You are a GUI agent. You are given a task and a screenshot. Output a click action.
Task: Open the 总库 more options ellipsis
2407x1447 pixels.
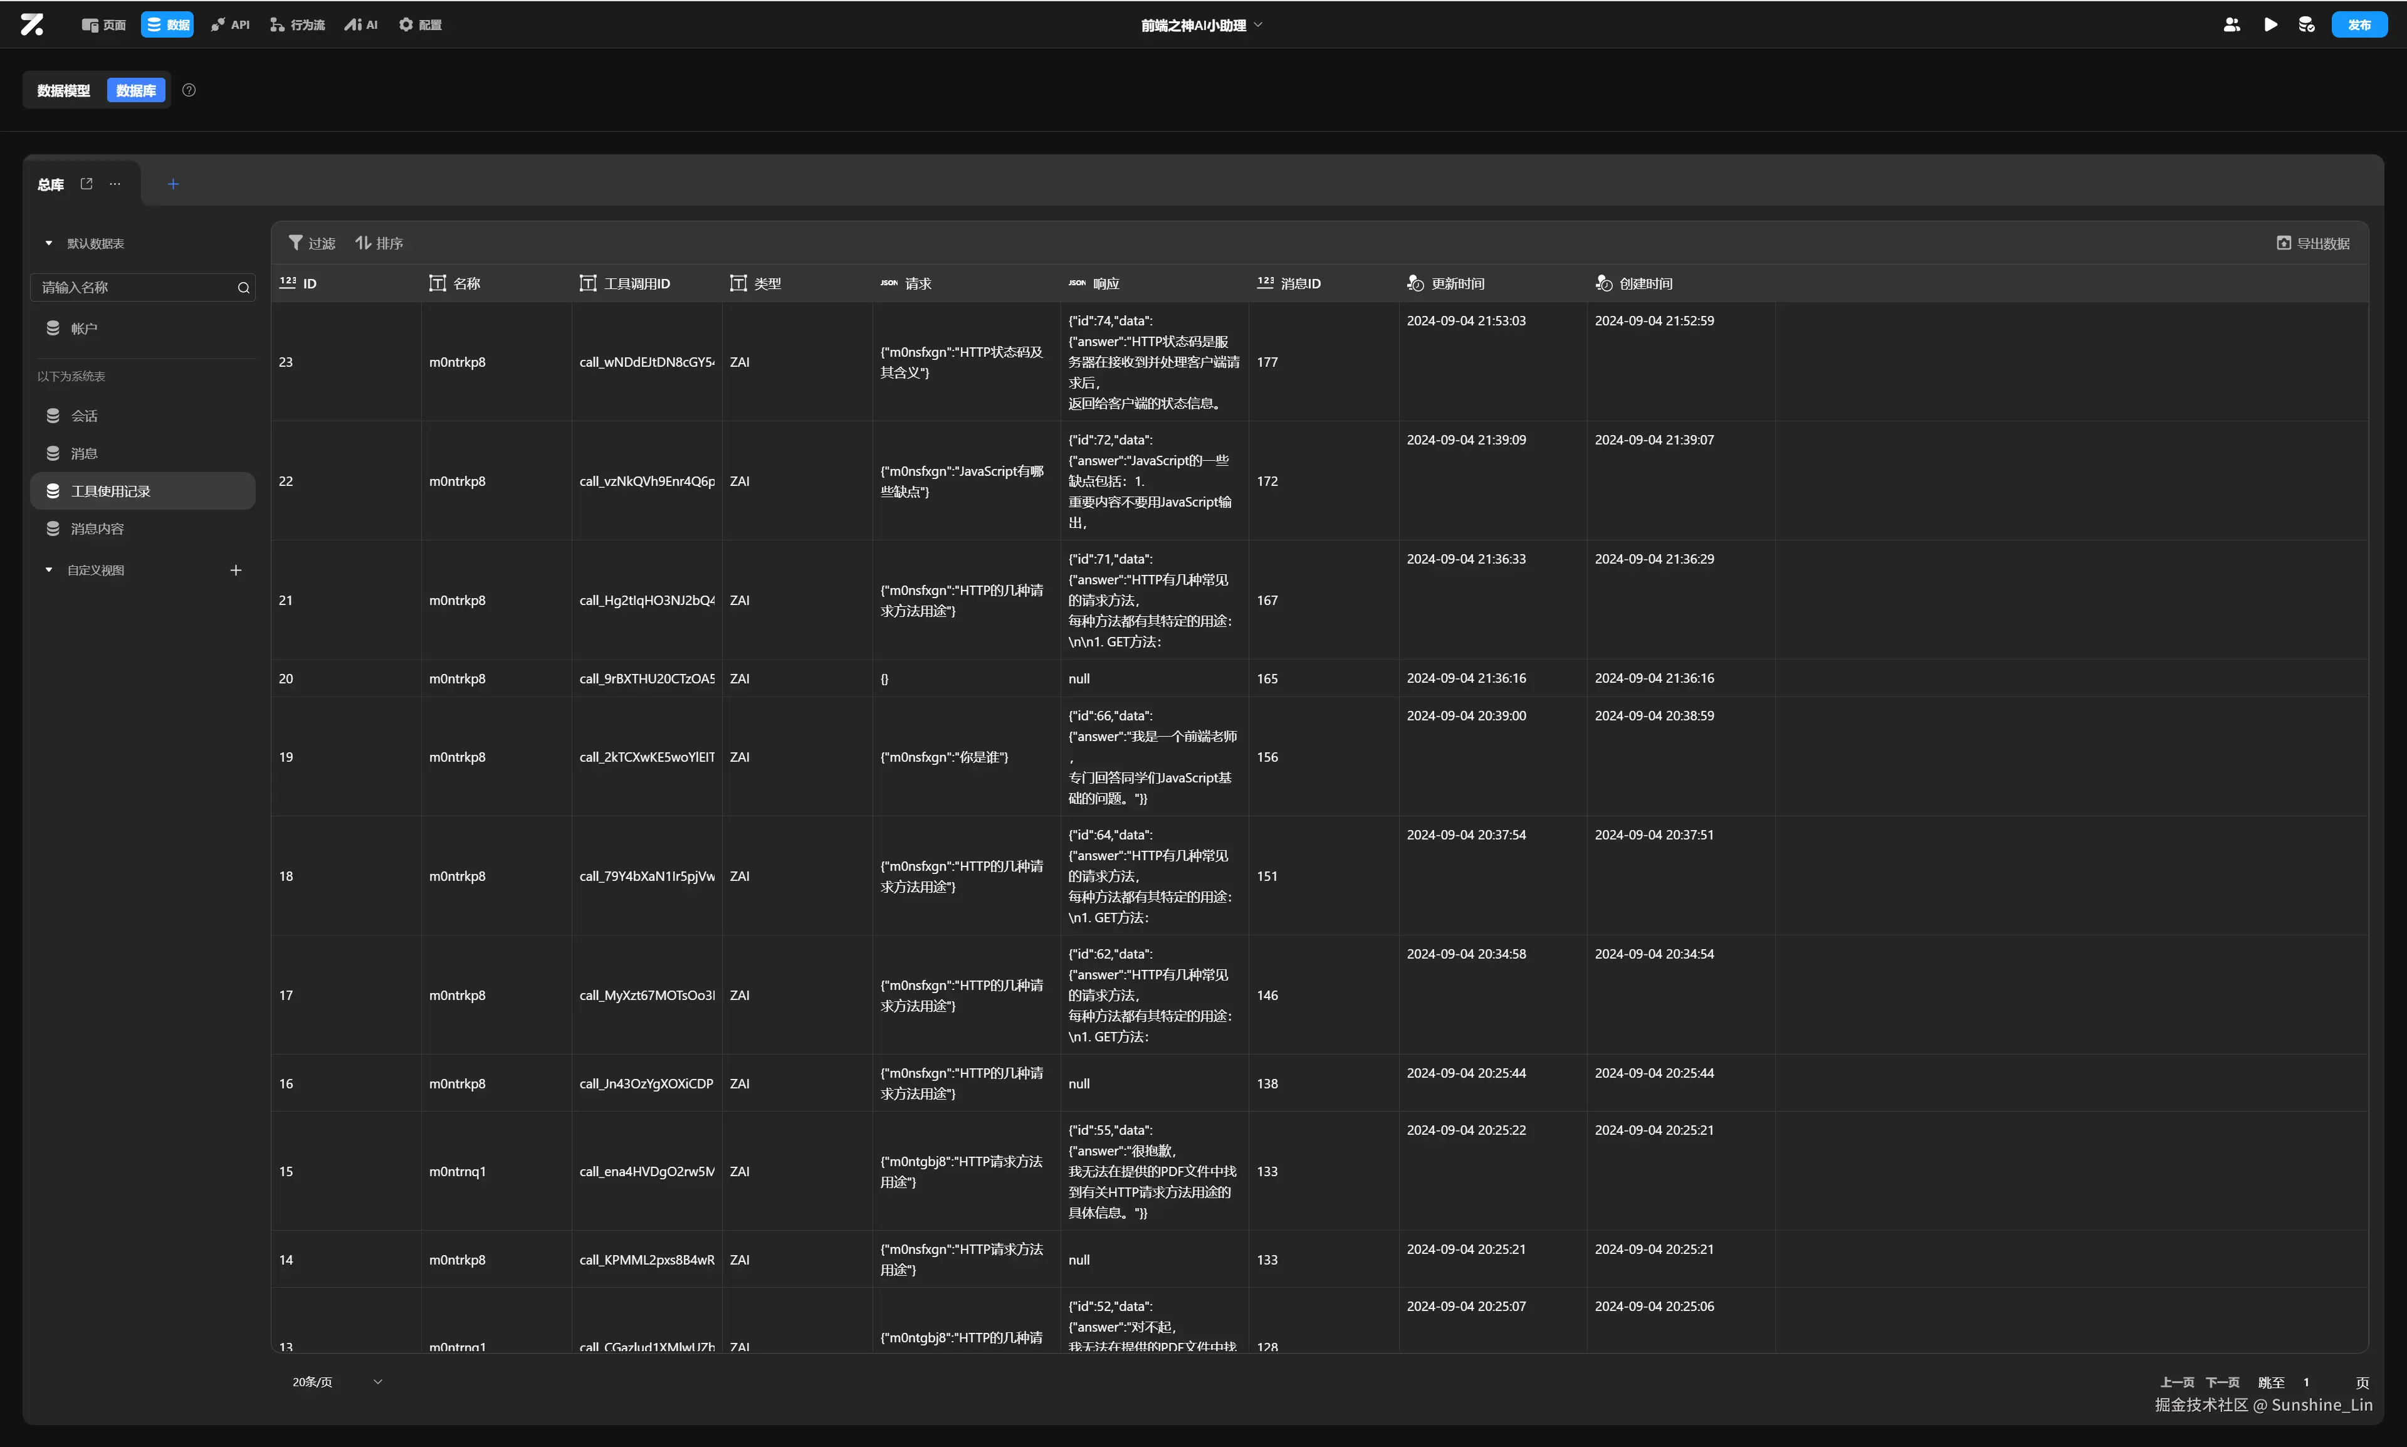(x=115, y=183)
